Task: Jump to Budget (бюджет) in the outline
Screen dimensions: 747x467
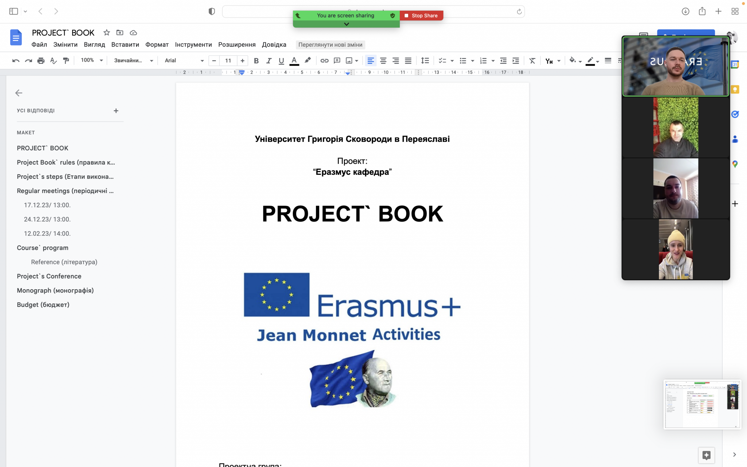Action: coord(43,305)
